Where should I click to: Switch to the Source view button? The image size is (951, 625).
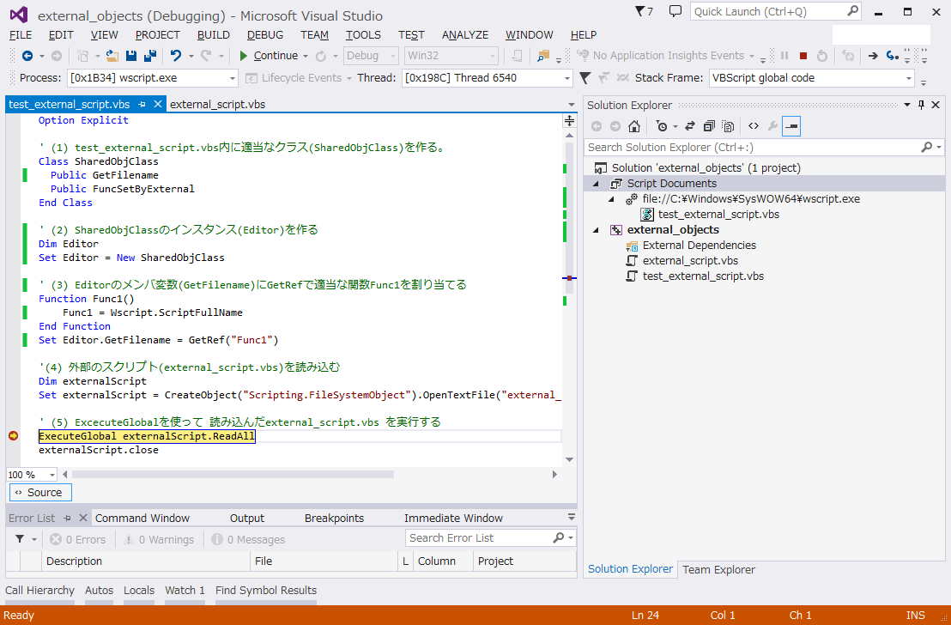39,492
